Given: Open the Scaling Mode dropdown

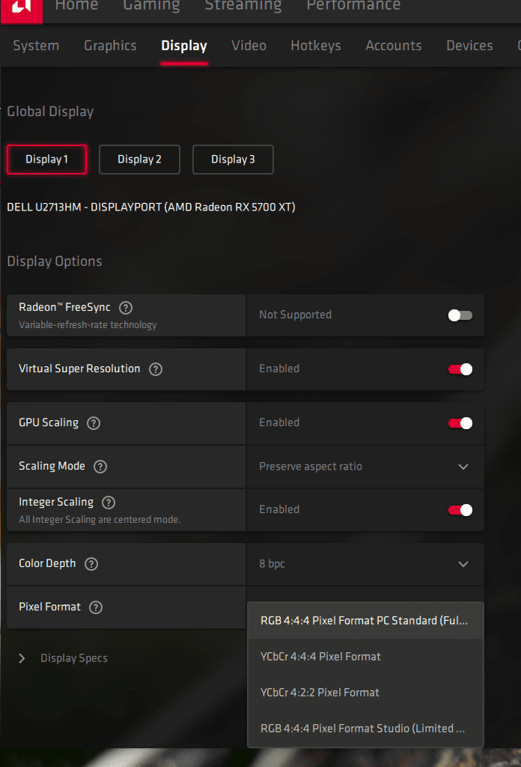Looking at the screenshot, I should tap(365, 467).
